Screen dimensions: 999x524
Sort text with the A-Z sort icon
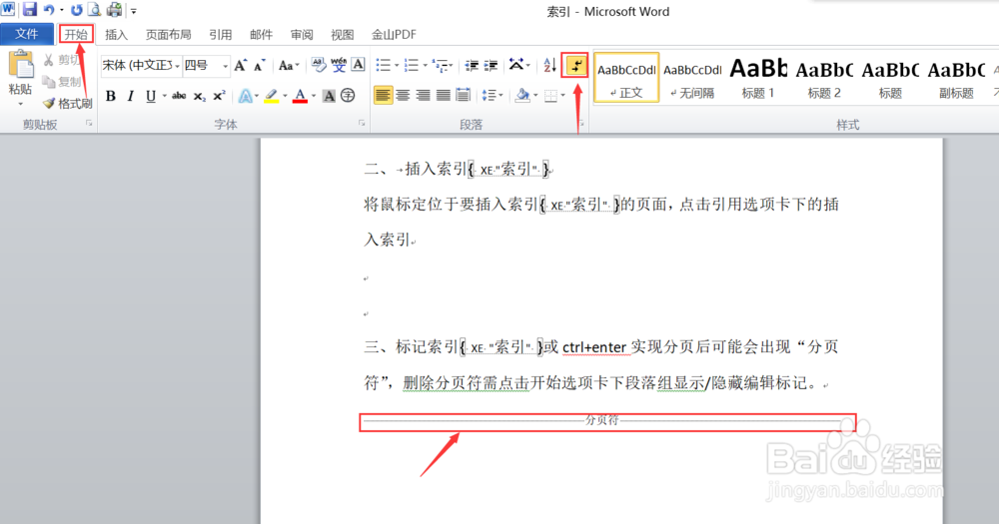pyautogui.click(x=549, y=65)
